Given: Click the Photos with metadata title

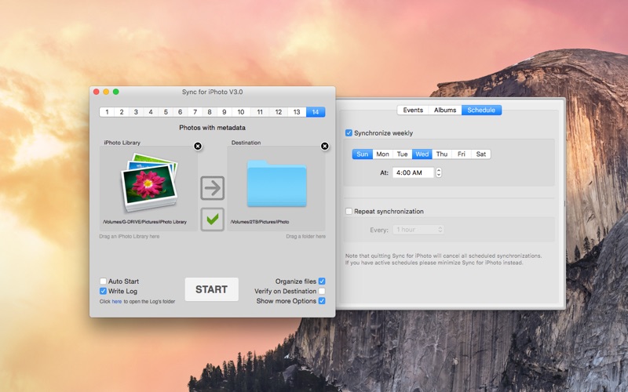Looking at the screenshot, I should click(x=212, y=128).
